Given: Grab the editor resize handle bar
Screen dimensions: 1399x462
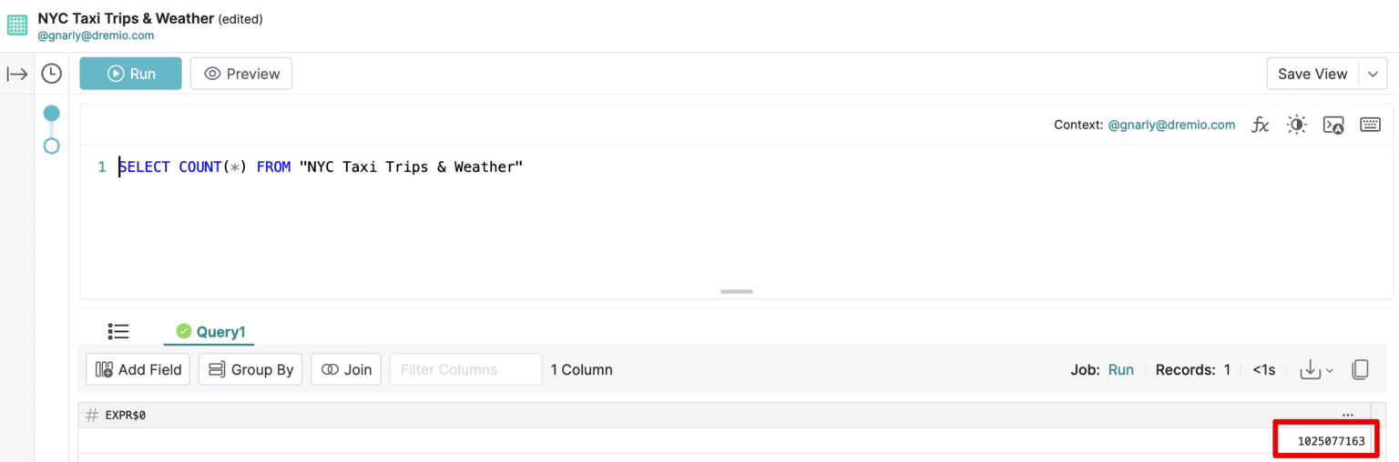Looking at the screenshot, I should click(x=737, y=291).
